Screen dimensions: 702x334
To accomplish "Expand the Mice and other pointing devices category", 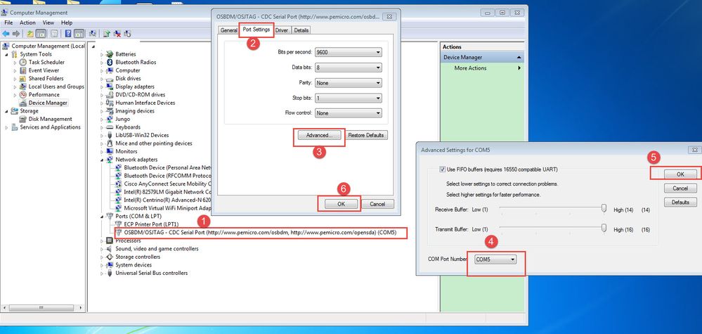I will click(x=102, y=143).
